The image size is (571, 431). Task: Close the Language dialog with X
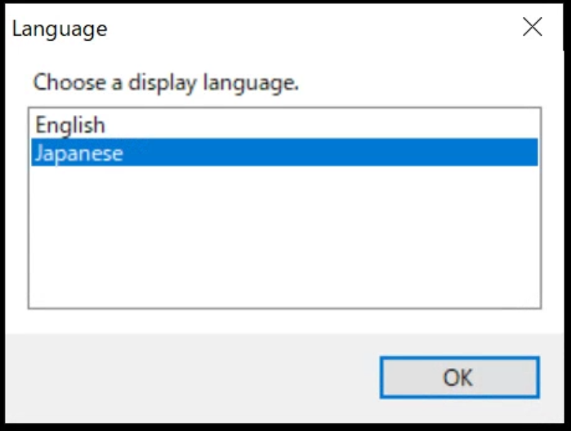click(532, 28)
